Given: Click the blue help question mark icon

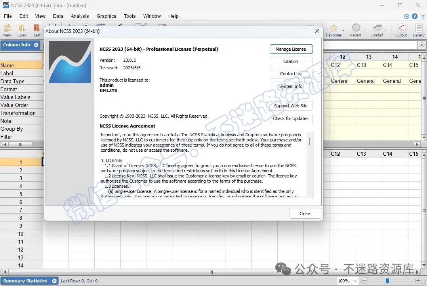Looking at the screenshot, I should (x=414, y=16).
